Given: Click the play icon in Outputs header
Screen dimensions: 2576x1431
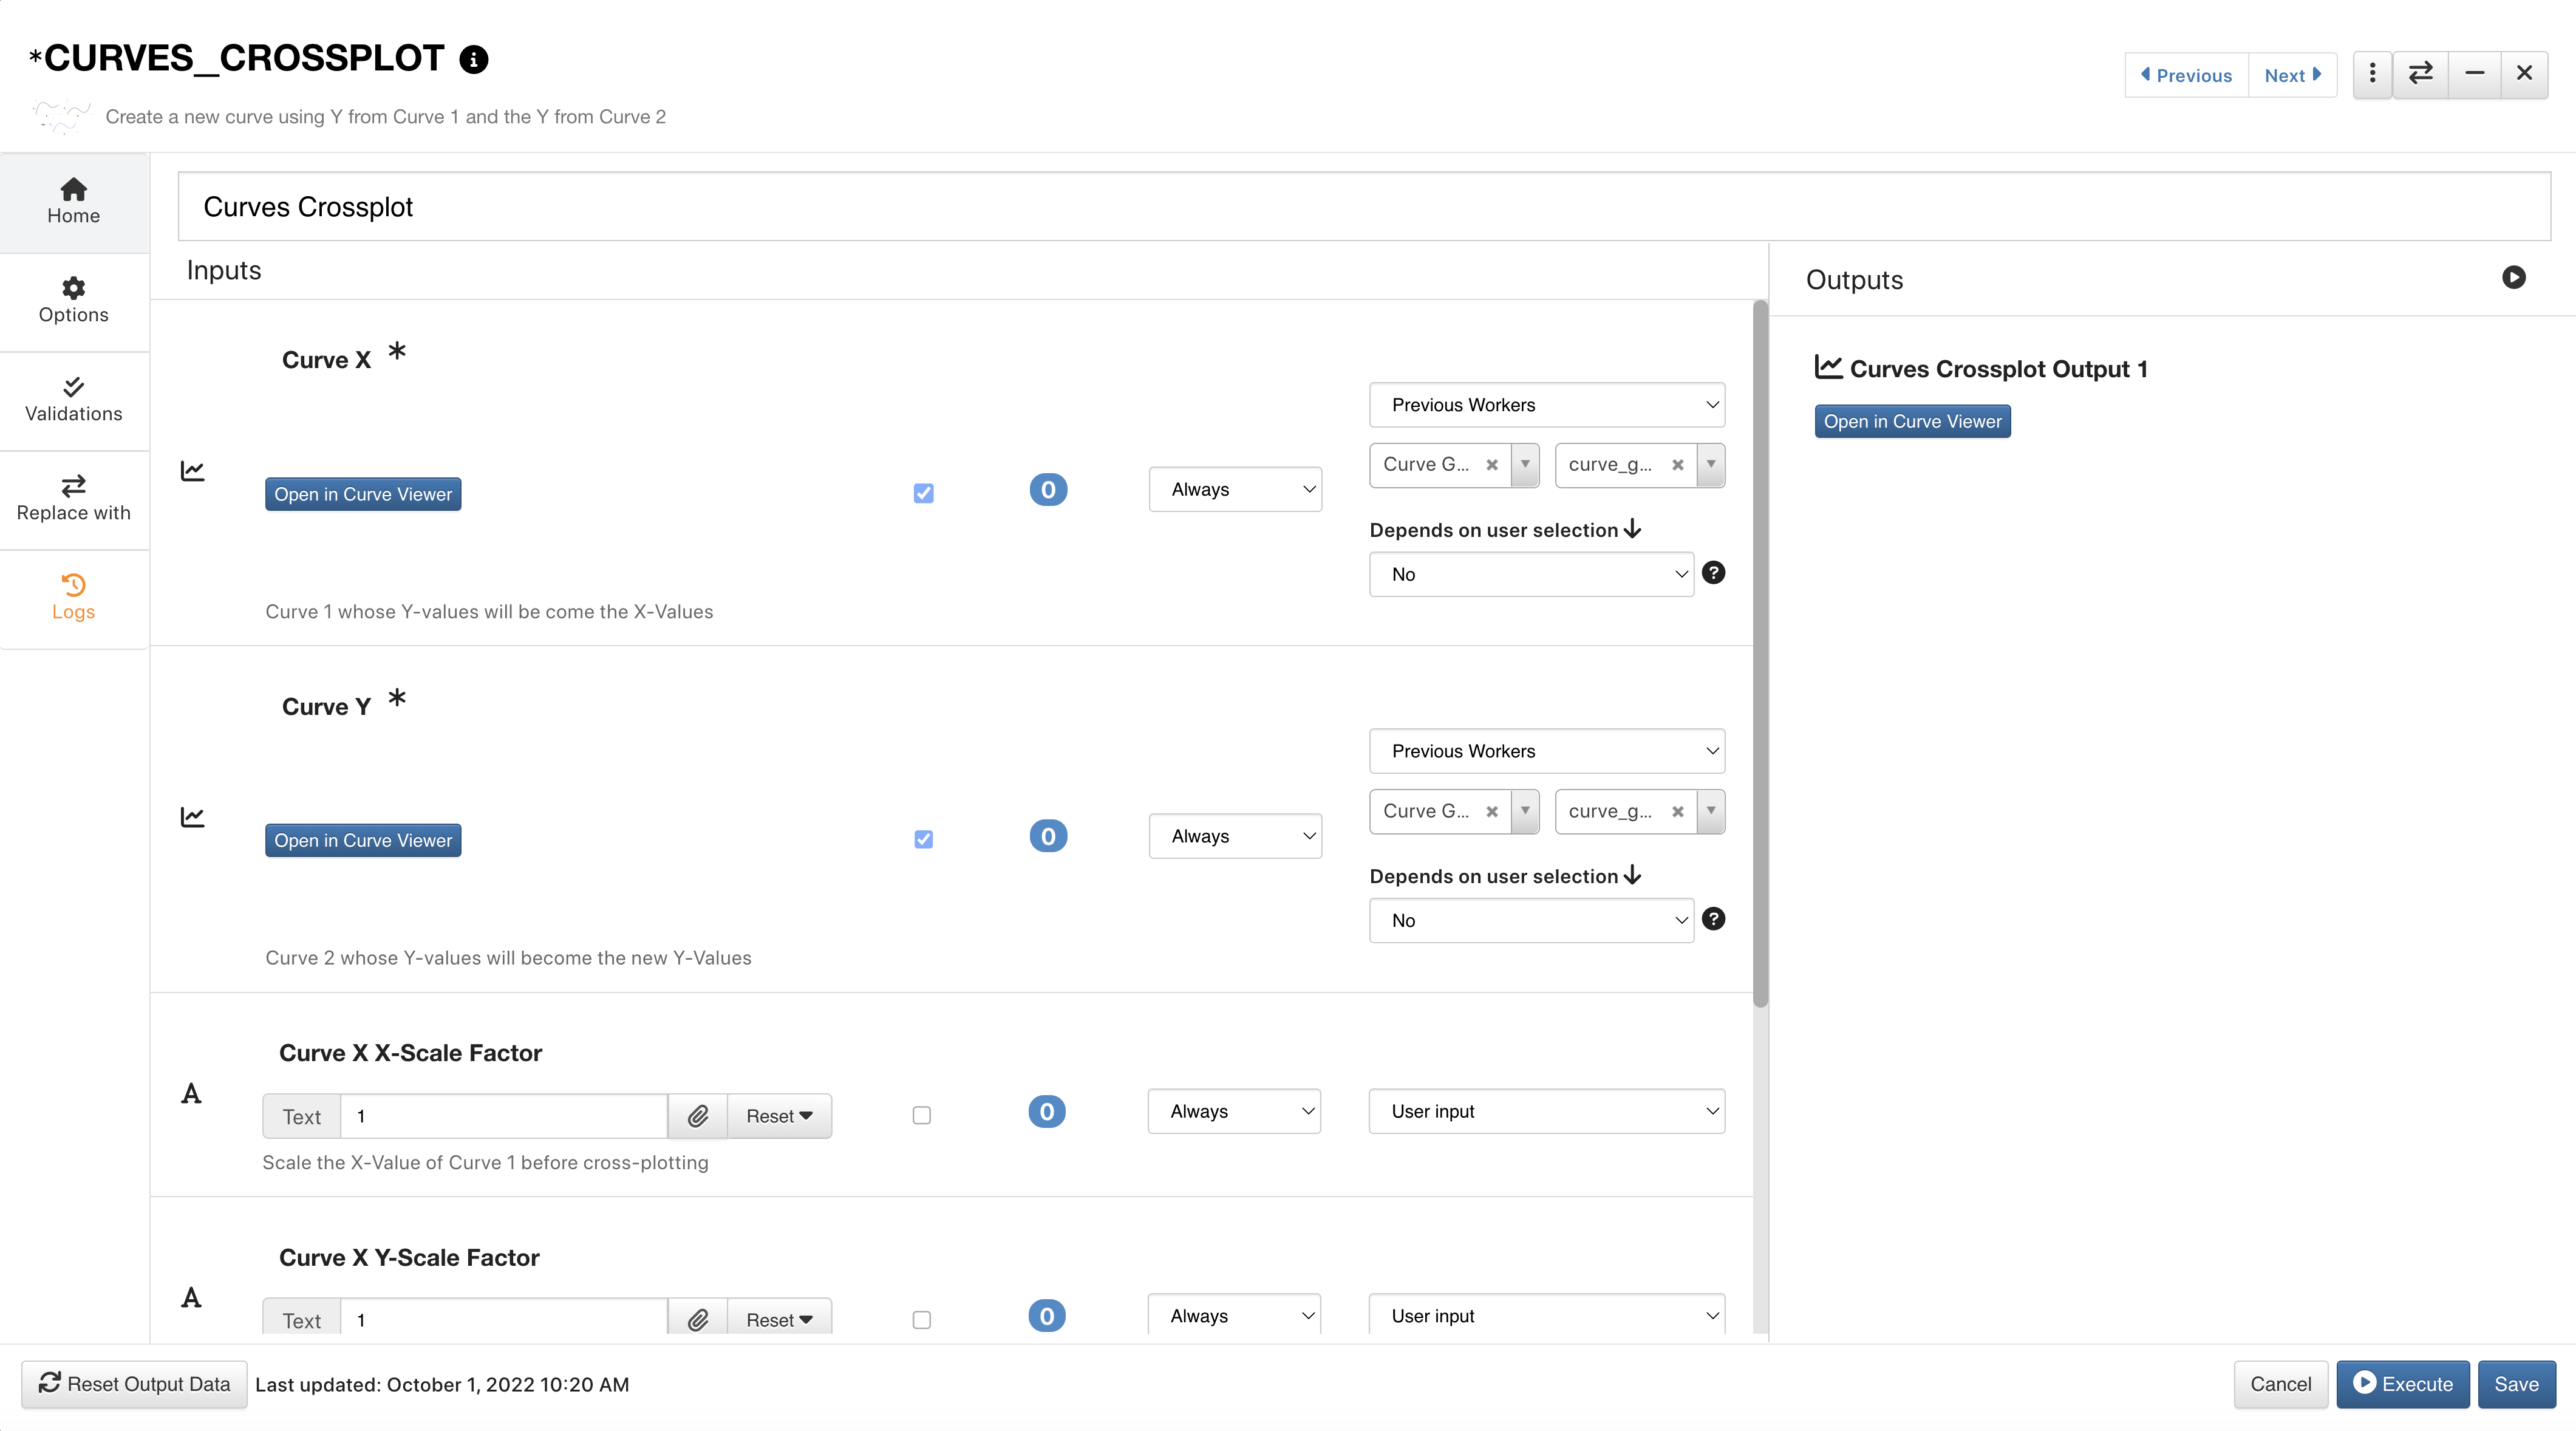Looking at the screenshot, I should (x=2514, y=277).
